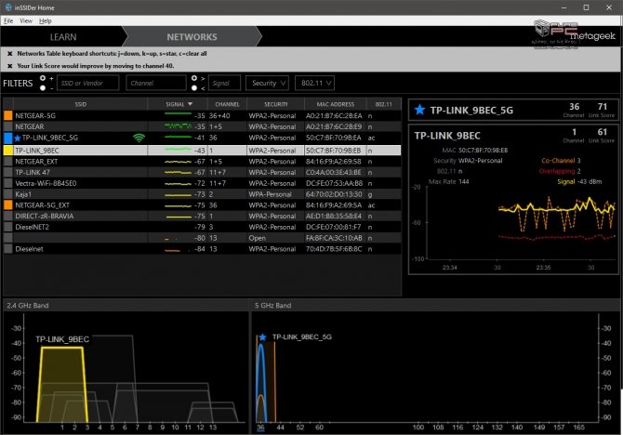Select the TP-LINK 47 network row
This screenshot has height=435, width=623.
pyautogui.click(x=202, y=172)
